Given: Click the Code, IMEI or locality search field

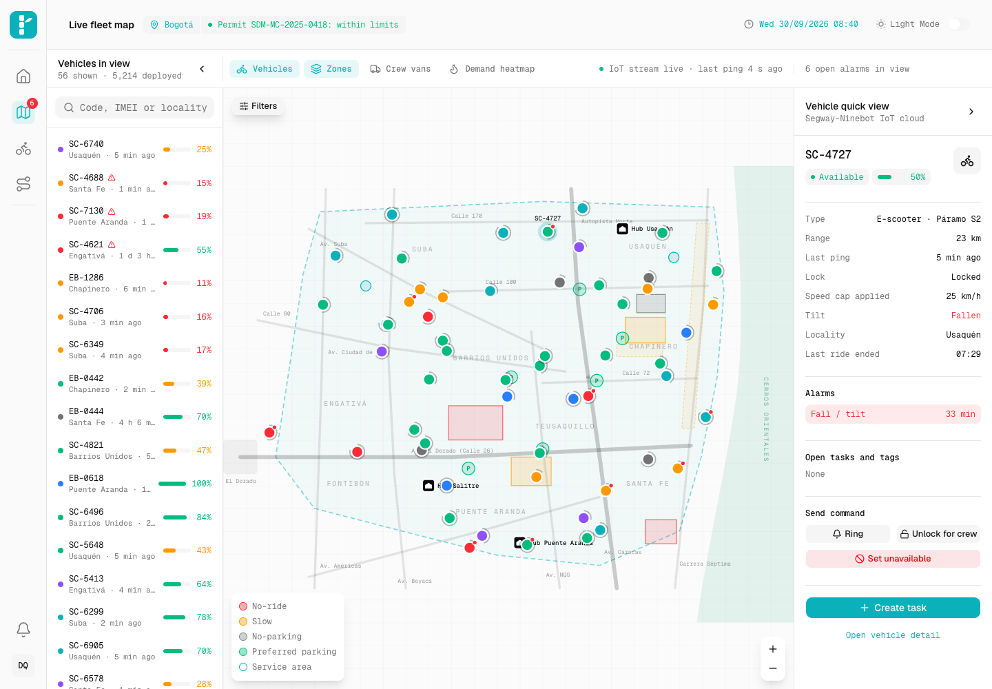Looking at the screenshot, I should pos(135,107).
